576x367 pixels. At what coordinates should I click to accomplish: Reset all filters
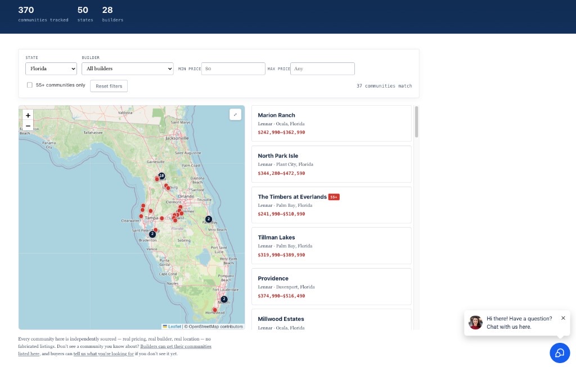tap(109, 86)
